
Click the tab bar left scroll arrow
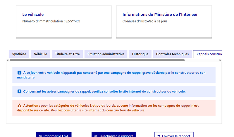coord(8,60)
